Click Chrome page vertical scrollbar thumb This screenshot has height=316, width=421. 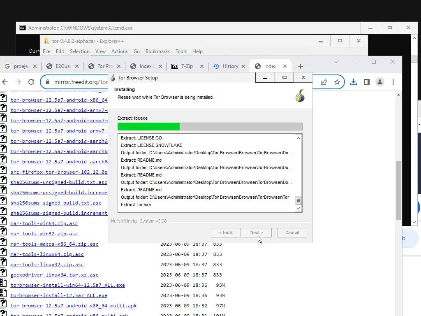click(398, 191)
